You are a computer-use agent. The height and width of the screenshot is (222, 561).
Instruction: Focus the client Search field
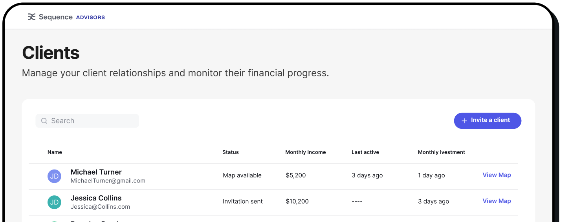pos(92,121)
